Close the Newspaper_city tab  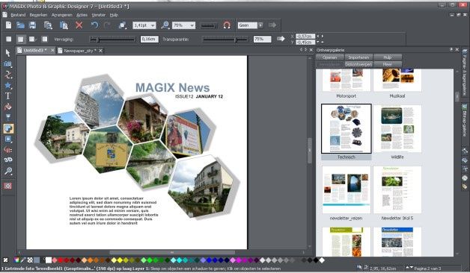click(101, 51)
